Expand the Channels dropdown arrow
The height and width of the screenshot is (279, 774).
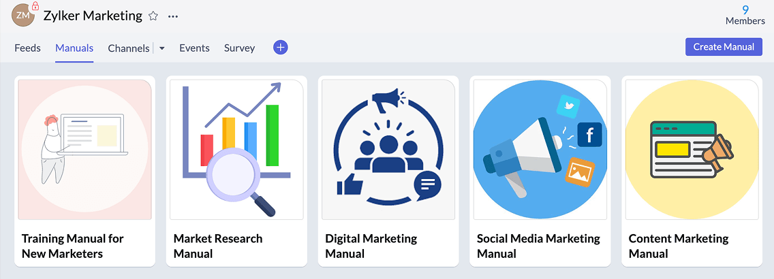tap(162, 48)
